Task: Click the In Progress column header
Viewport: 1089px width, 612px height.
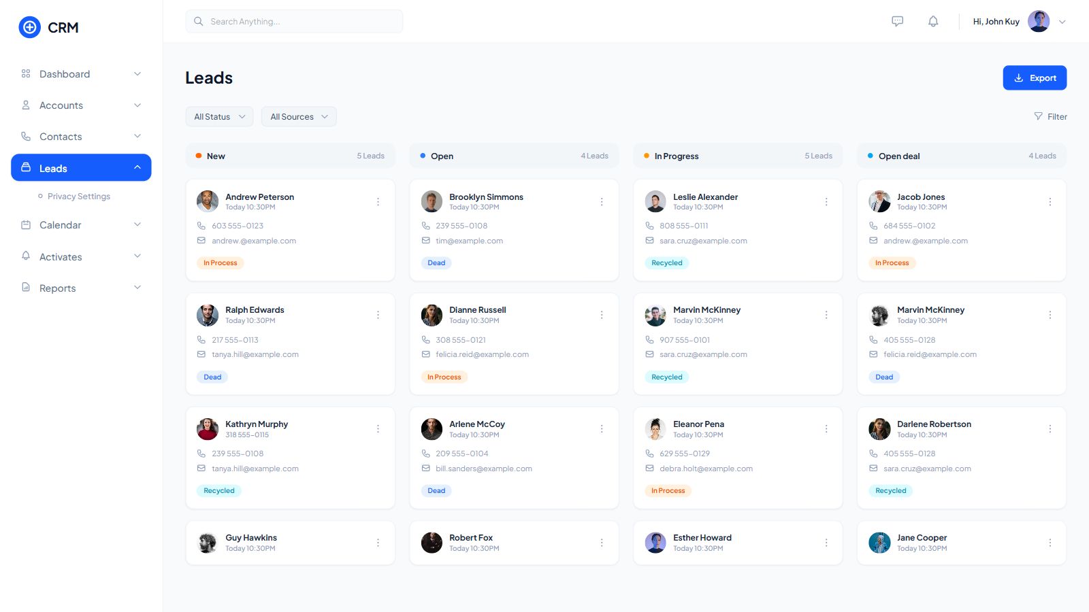Action: pyautogui.click(x=738, y=156)
